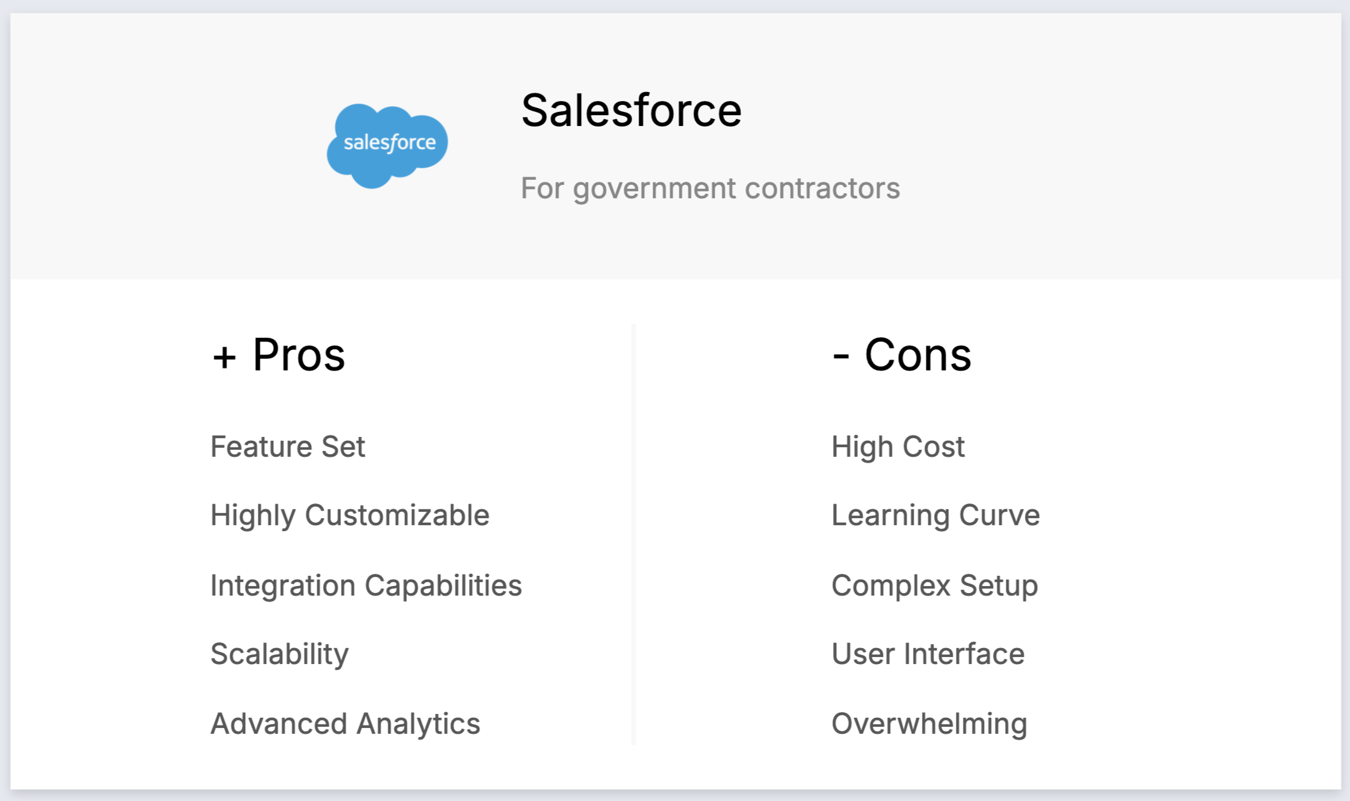This screenshot has width=1350, height=801.
Task: Select the 'User Interface' con item
Action: [x=928, y=654]
